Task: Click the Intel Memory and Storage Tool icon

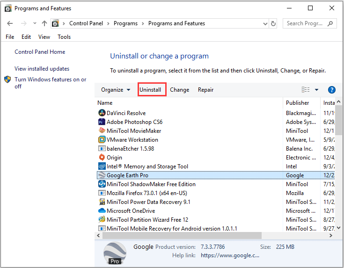Action: coord(102,166)
